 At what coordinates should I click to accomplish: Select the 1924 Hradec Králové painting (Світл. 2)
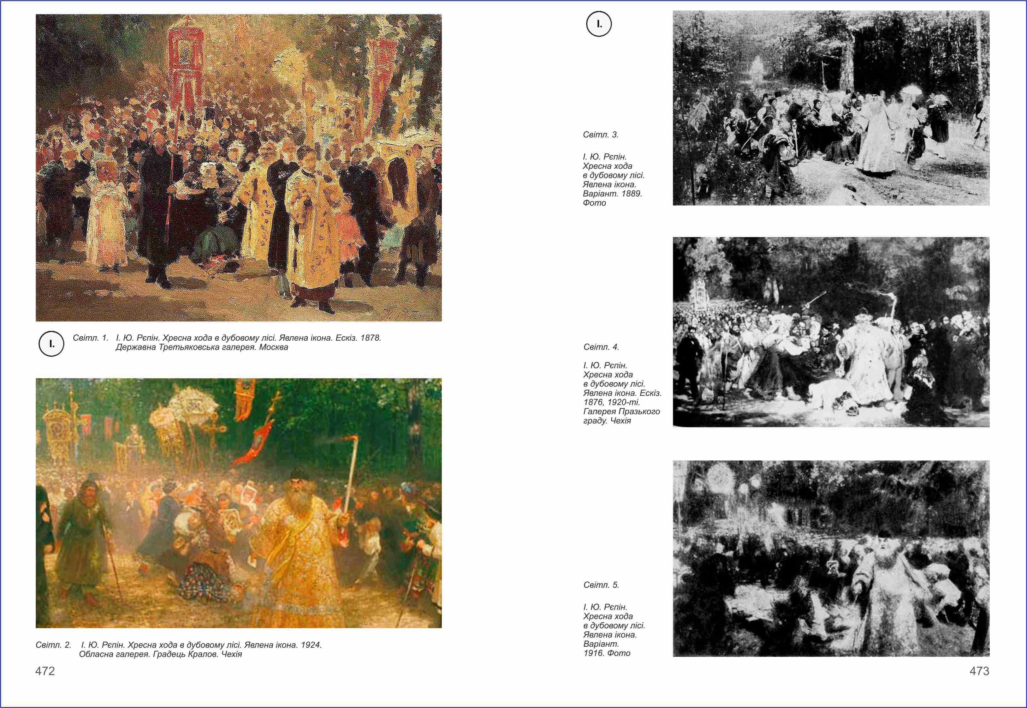239,503
